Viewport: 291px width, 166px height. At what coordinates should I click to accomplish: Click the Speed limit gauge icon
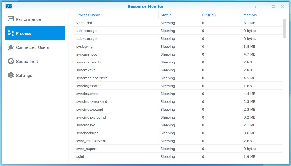[x=11, y=61]
